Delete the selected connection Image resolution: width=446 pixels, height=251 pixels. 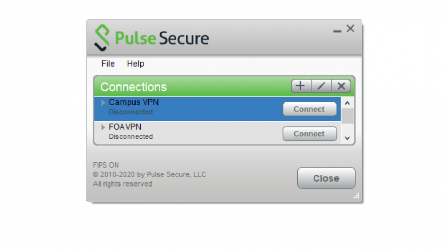pyautogui.click(x=341, y=86)
